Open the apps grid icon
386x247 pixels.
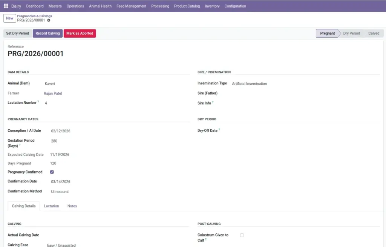(x=6, y=6)
